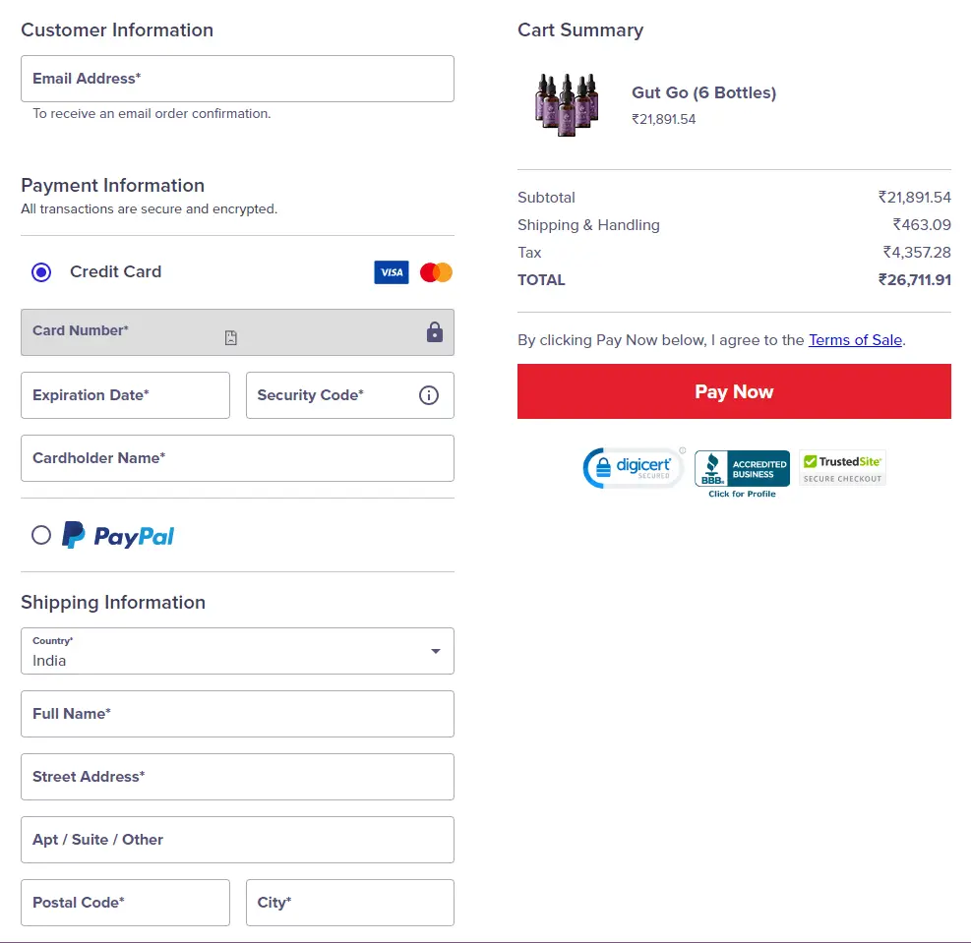Click the lock icon in Card Number
971x943 pixels.
pos(434,332)
